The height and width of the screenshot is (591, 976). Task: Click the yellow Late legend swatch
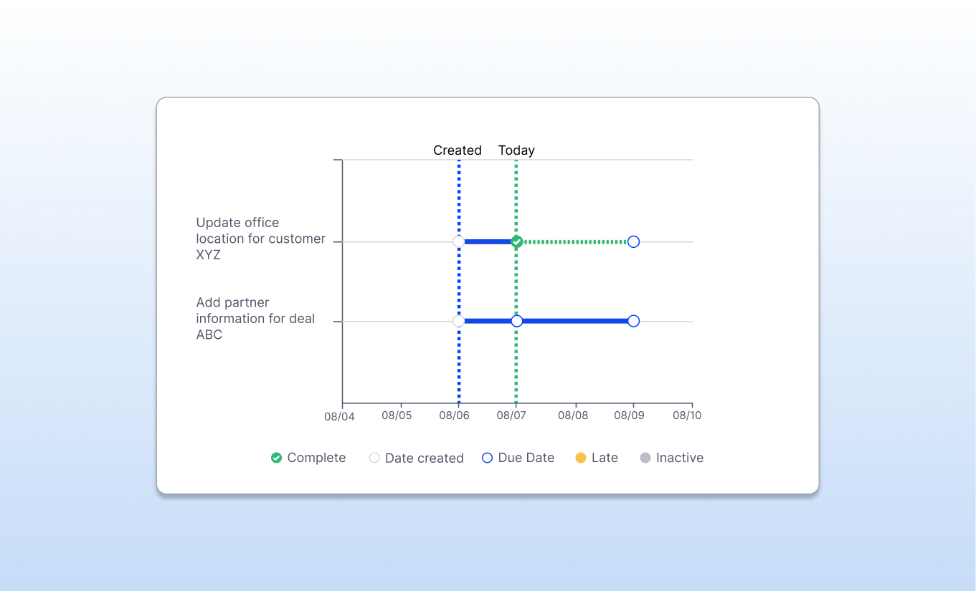[x=581, y=458]
